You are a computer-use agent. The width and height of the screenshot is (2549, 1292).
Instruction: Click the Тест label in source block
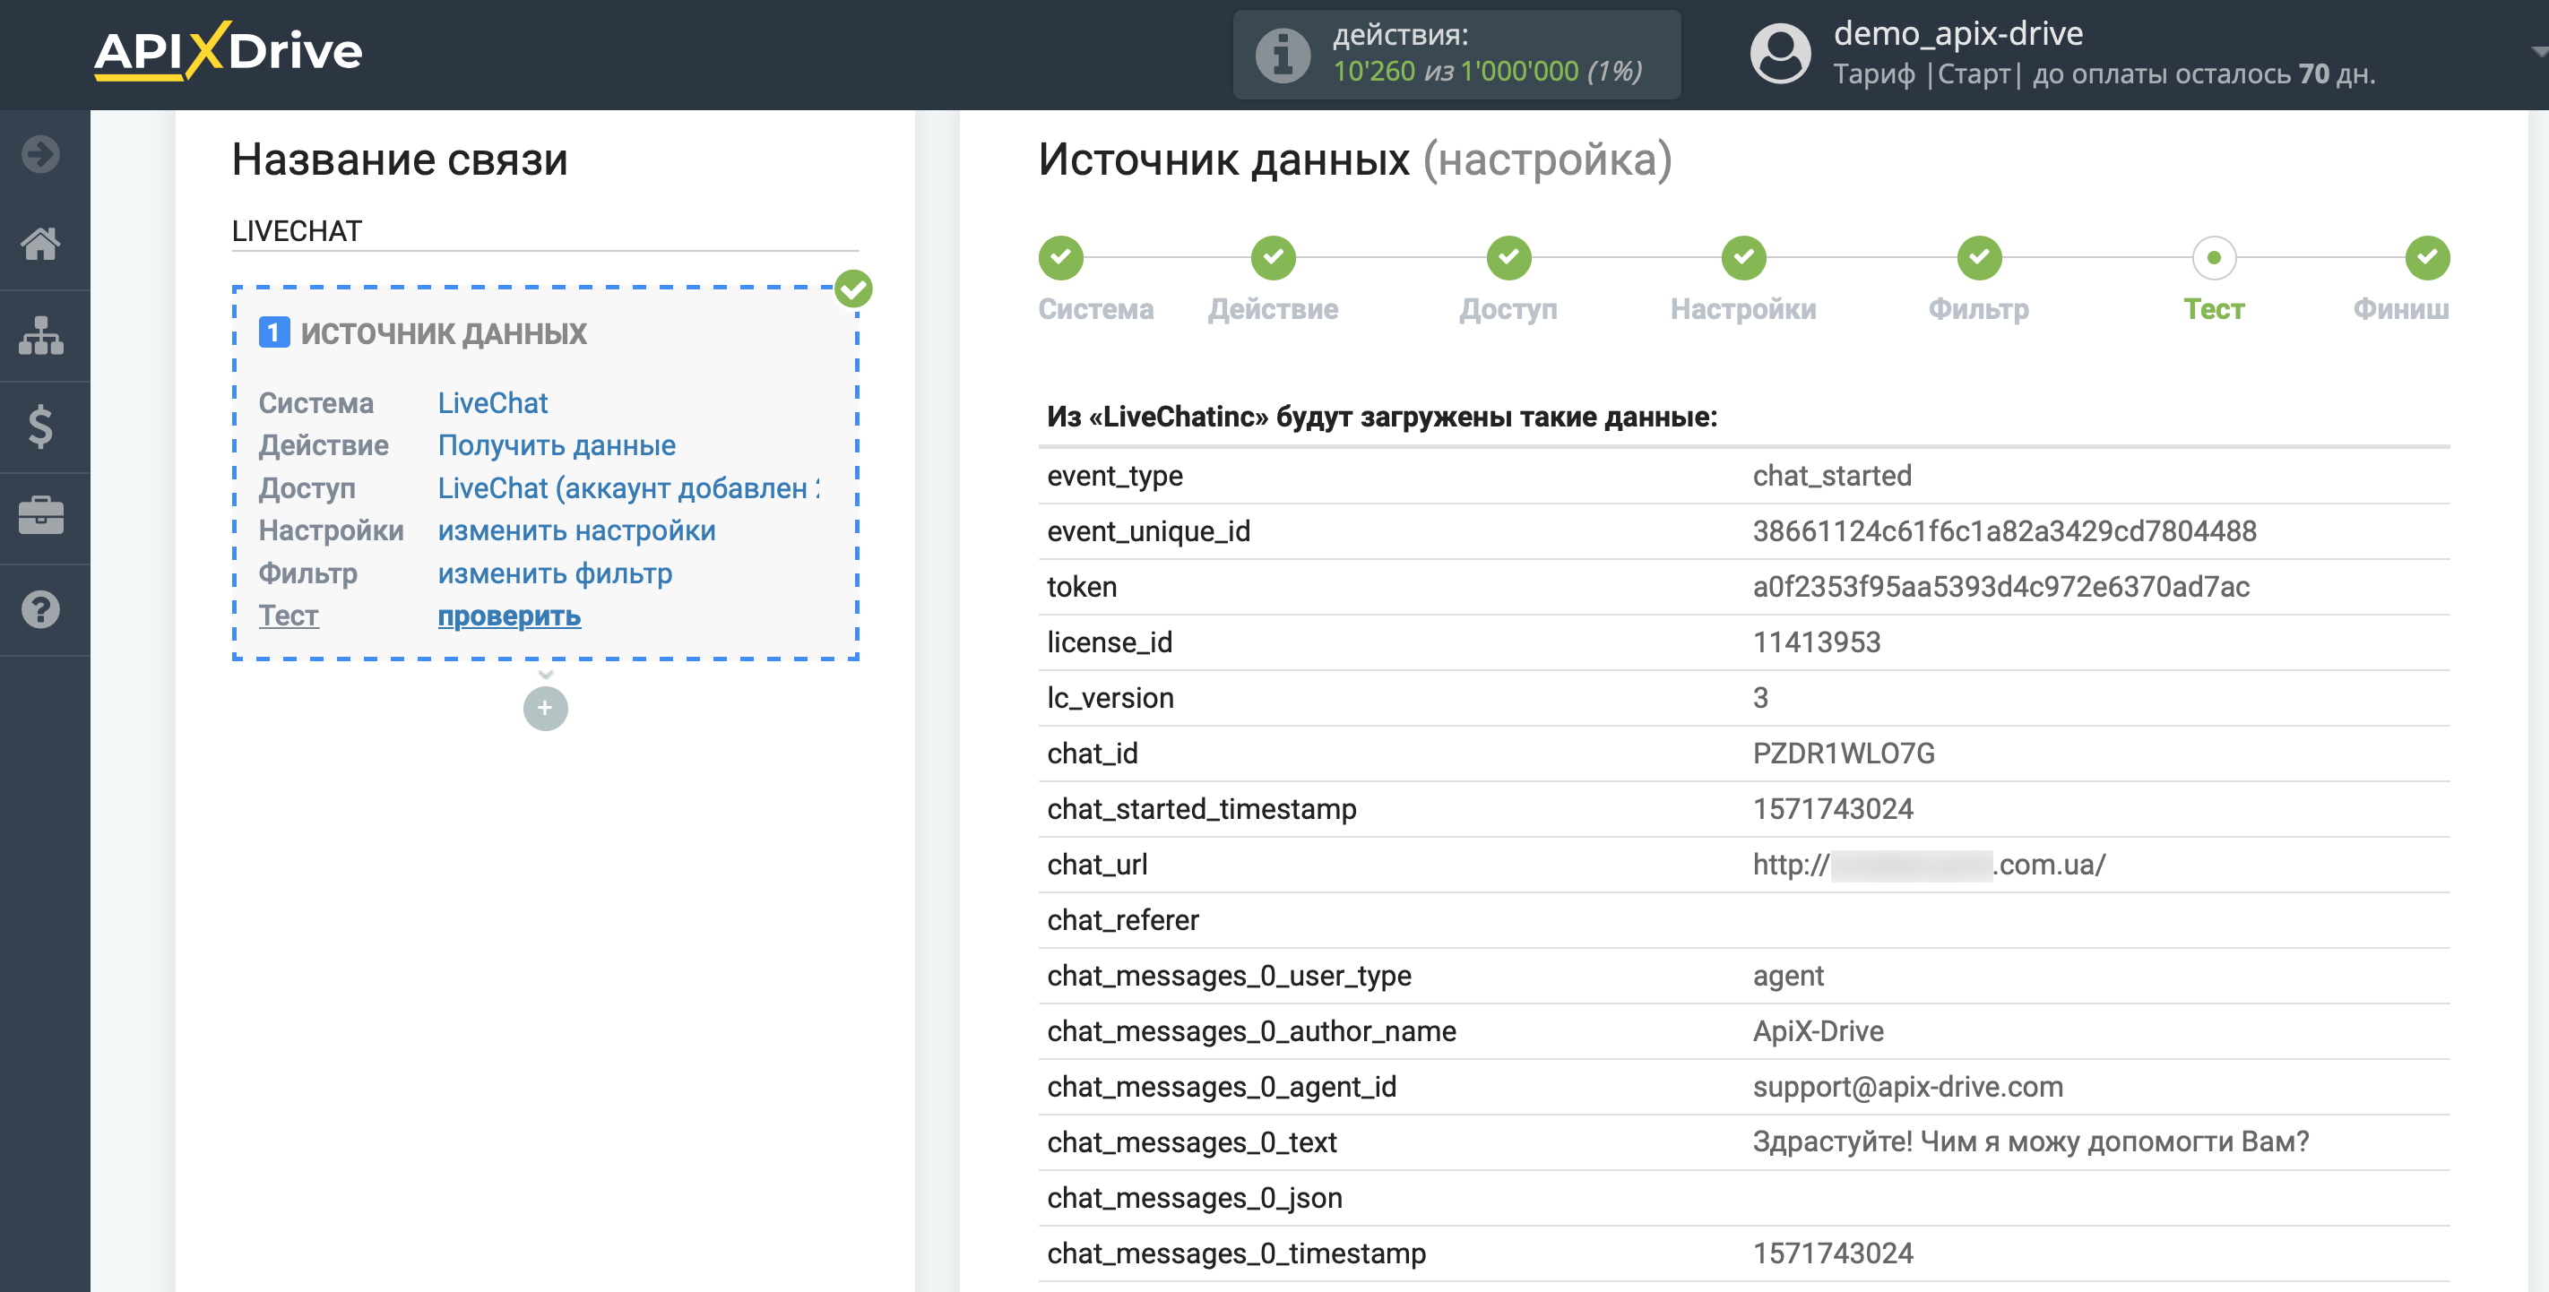[288, 616]
